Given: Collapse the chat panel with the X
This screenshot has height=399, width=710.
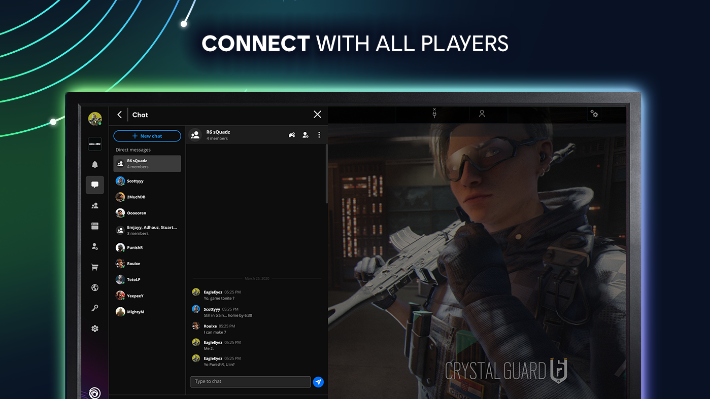Looking at the screenshot, I should tap(317, 115).
